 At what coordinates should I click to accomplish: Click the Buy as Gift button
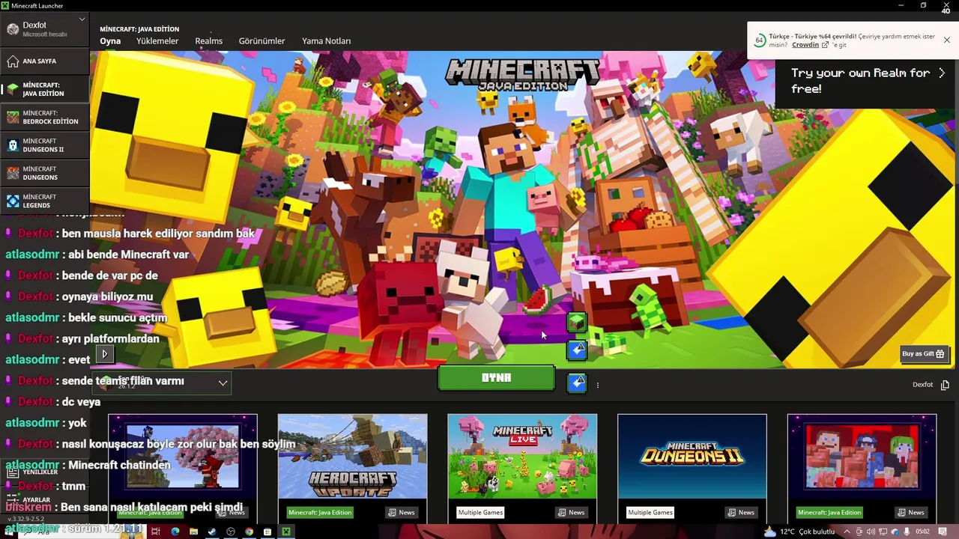(x=923, y=353)
